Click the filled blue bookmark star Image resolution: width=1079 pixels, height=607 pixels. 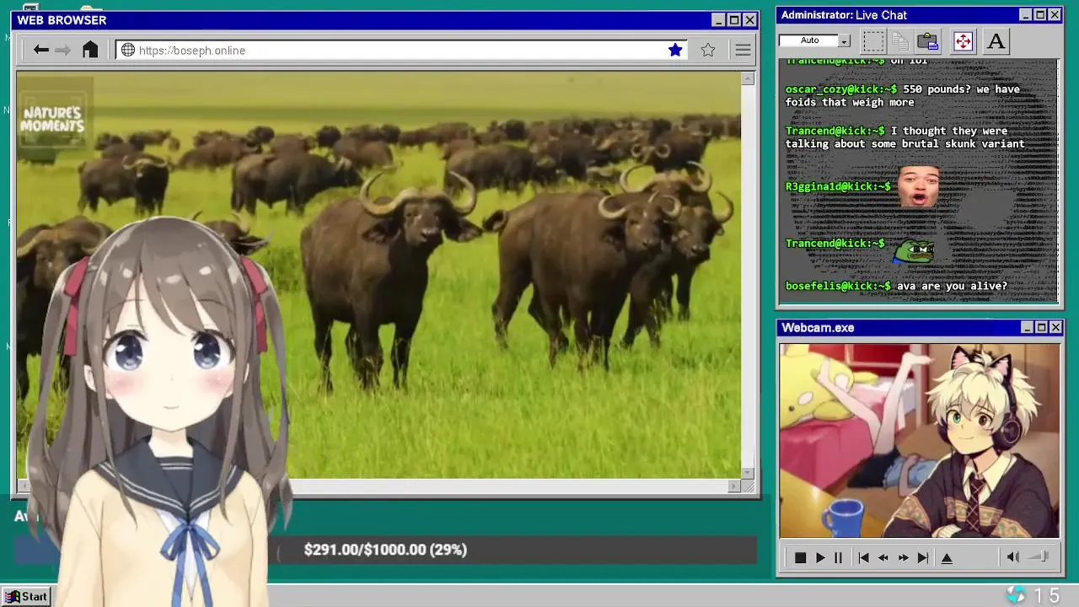coord(675,51)
